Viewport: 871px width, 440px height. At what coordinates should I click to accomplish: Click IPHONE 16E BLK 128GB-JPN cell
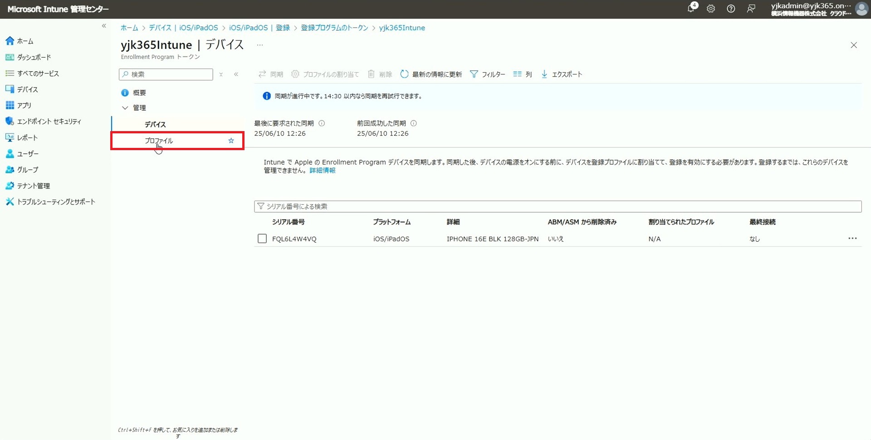pos(493,239)
